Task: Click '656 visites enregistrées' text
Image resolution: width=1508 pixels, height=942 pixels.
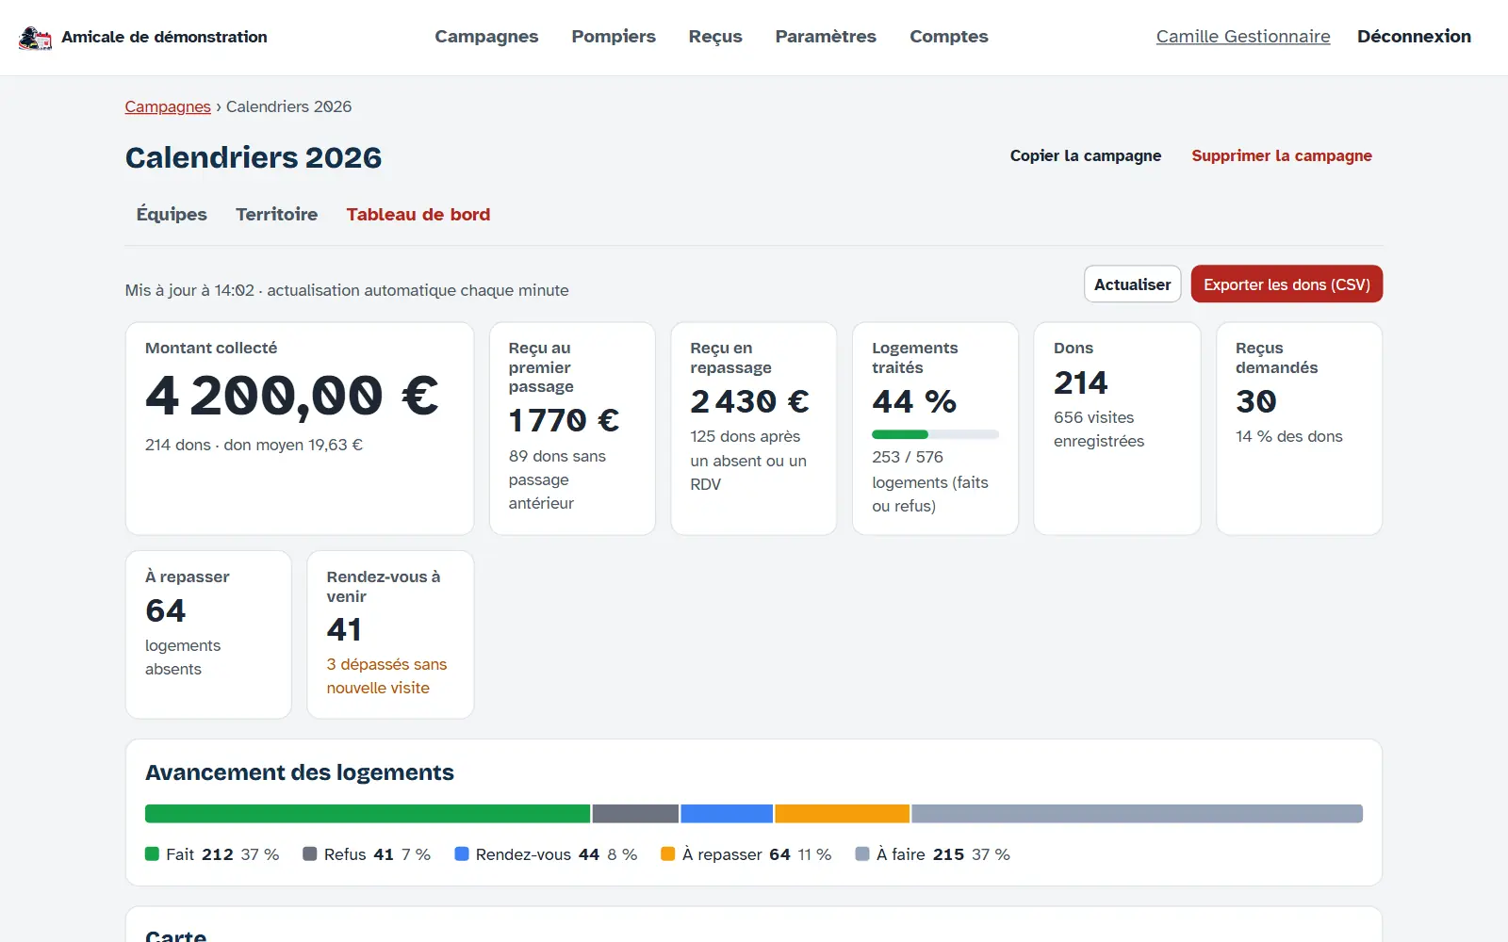Action: point(1099,430)
